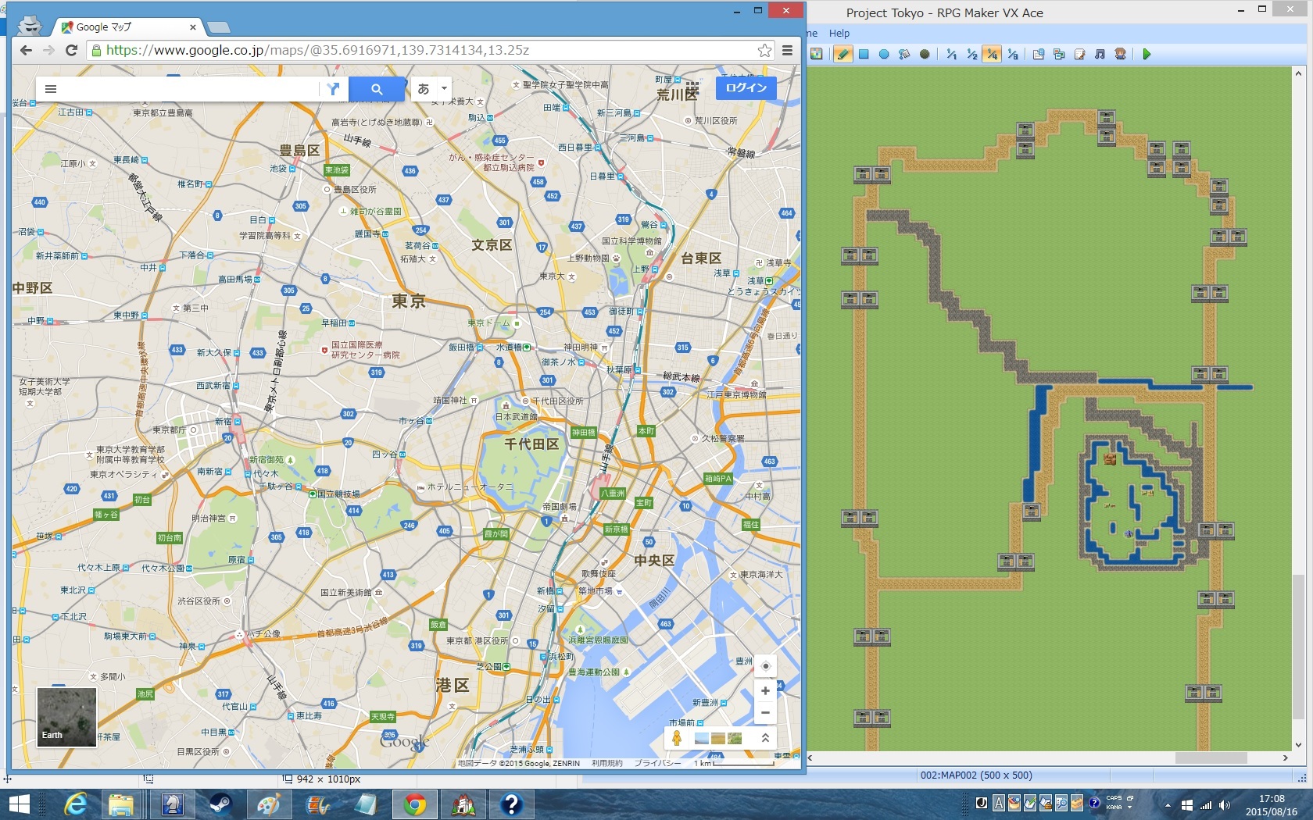
Task: Click the RPG Maker vertical scrollbar thumb
Action: tap(1299, 647)
